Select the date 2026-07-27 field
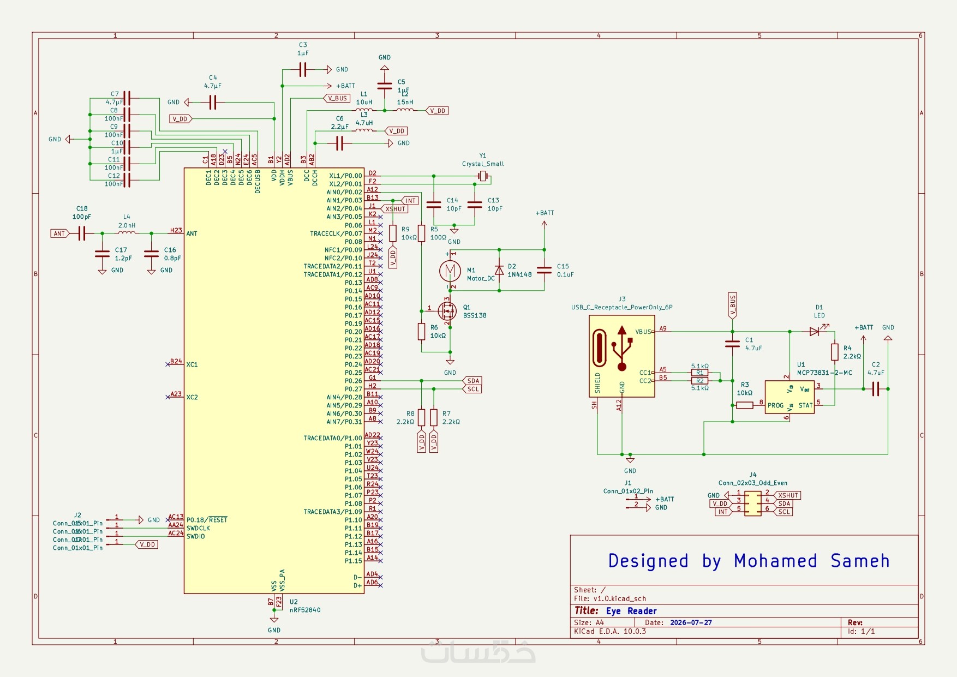The image size is (957, 677). (x=691, y=622)
